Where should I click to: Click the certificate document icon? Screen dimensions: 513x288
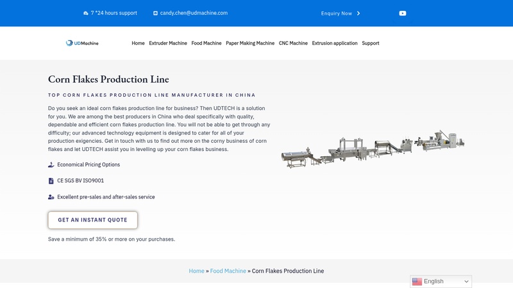51,180
